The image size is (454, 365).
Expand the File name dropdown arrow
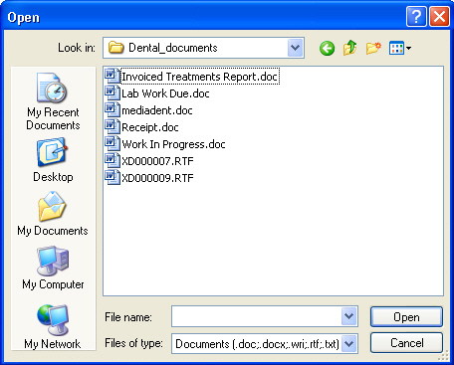(x=348, y=316)
